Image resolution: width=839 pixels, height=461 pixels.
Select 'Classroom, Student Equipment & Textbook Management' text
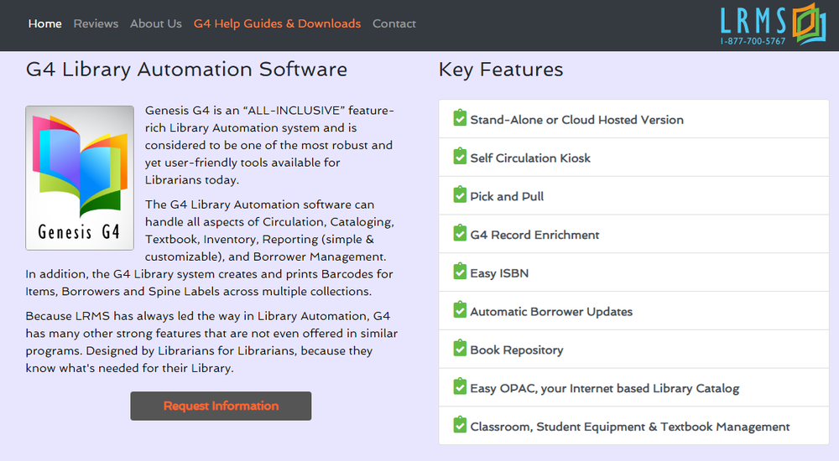630,427
